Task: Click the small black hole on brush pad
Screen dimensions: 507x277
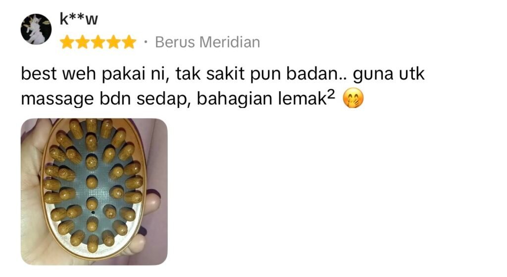Action: 93,213
